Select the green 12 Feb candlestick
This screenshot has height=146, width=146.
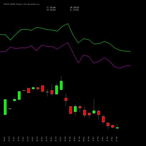point(19,95)
